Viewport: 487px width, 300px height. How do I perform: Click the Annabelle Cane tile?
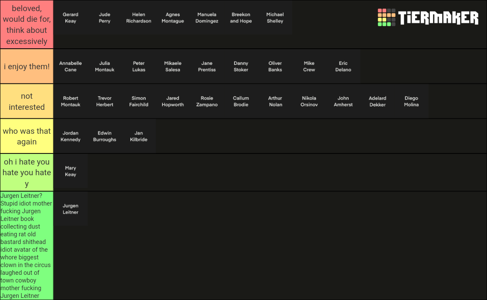coord(70,66)
